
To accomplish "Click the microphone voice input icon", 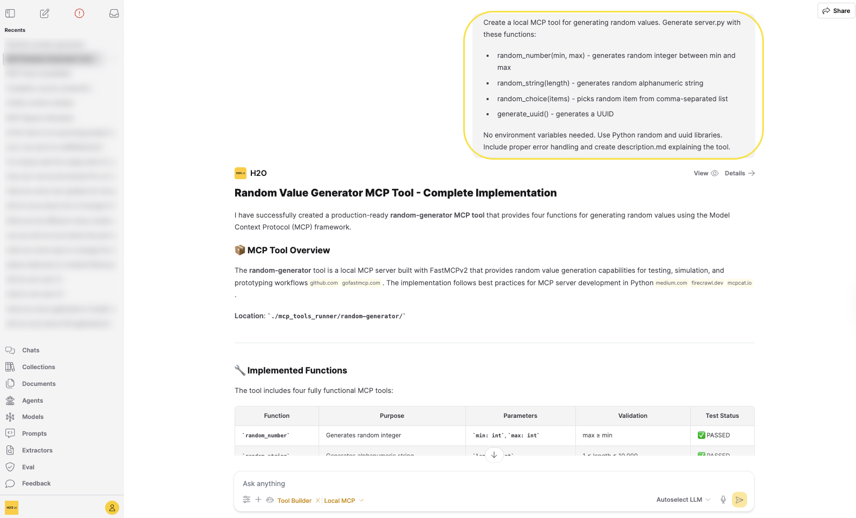I will click(723, 500).
